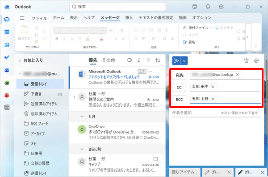Remove the @outlook.jp recipient from 宛先
268x177 pixels.
click(x=238, y=75)
